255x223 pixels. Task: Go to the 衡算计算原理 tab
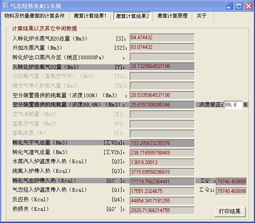click(x=172, y=16)
